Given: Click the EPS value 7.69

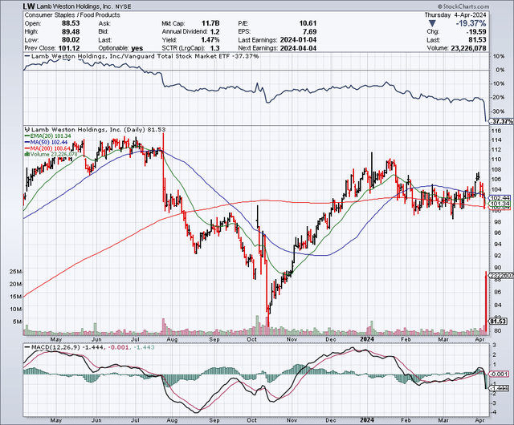Looking at the screenshot, I should coord(310,32).
